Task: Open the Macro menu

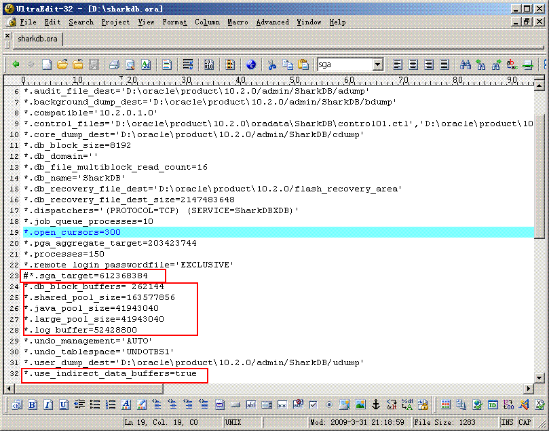Action: coord(238,22)
